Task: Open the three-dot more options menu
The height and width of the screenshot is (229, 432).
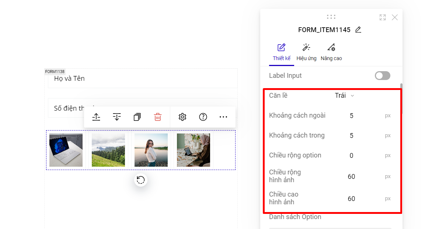Action: tap(223, 117)
